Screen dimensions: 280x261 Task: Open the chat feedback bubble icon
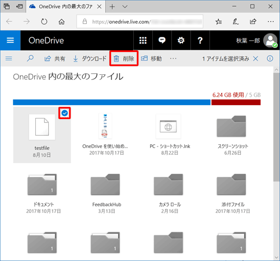pyautogui.click(x=162, y=40)
